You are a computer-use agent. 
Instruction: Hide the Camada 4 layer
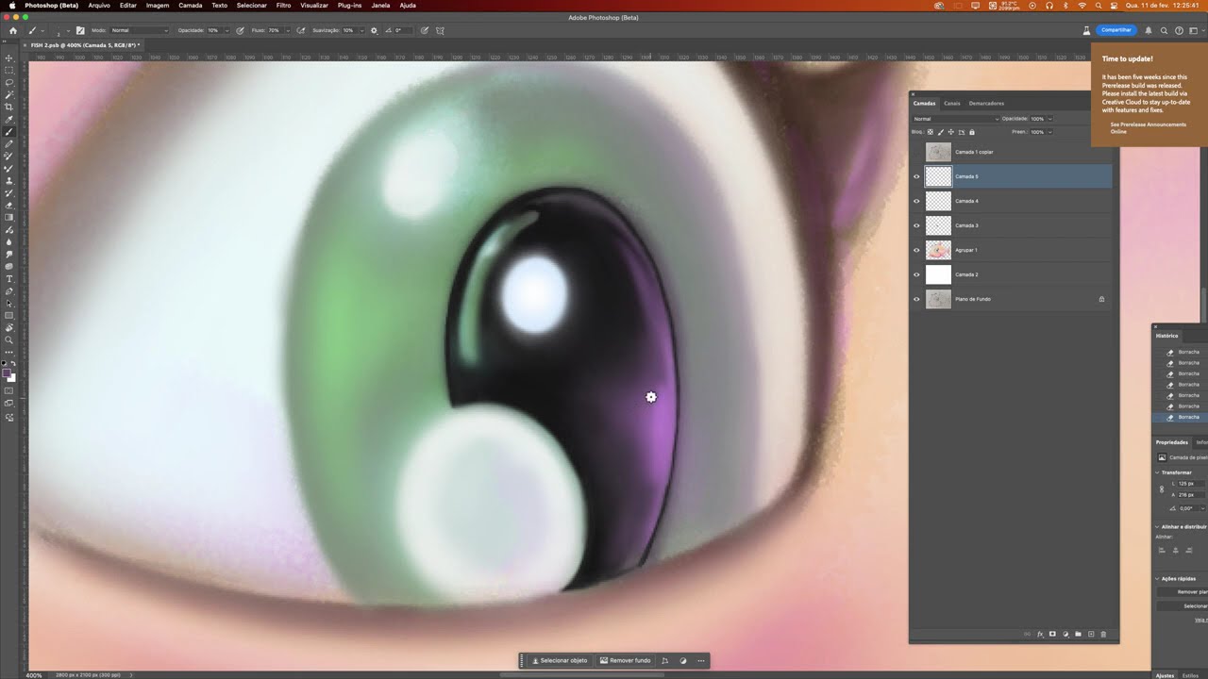tap(916, 201)
